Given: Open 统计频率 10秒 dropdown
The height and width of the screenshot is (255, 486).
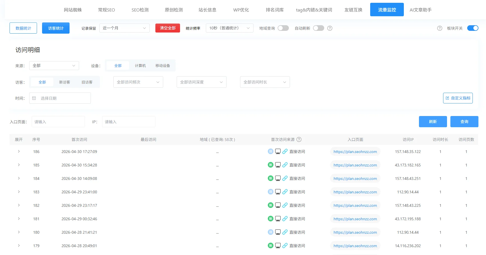Looking at the screenshot, I should (x=230, y=28).
